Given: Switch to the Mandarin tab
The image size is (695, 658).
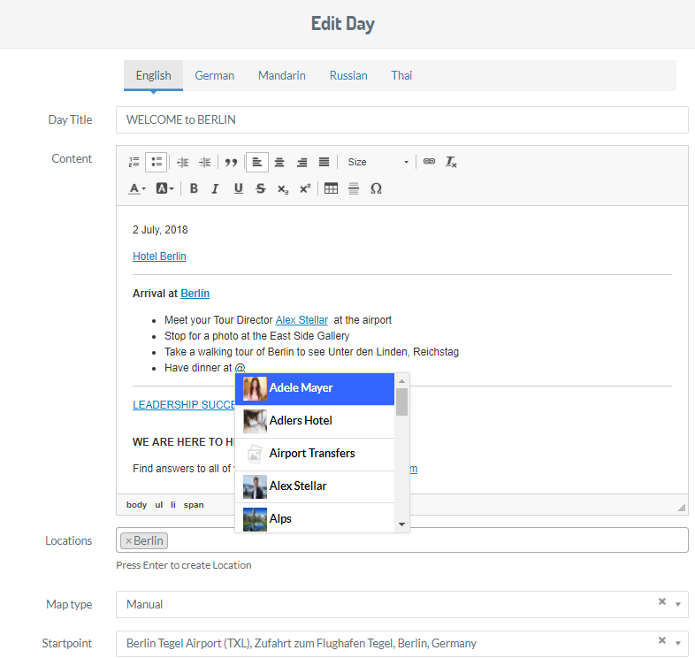Looking at the screenshot, I should 282,76.
